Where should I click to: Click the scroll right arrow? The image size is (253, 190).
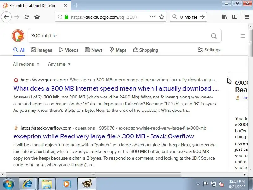pyautogui.click(x=245, y=175)
